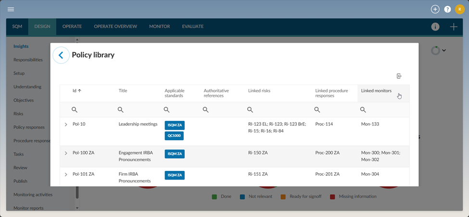Open Monitoring activities in the sidebar
This screenshot has height=217, width=469.
tap(33, 194)
